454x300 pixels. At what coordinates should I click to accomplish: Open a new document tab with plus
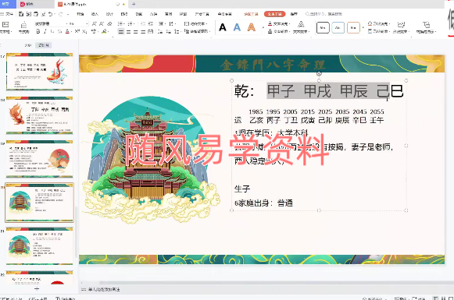point(134,4)
